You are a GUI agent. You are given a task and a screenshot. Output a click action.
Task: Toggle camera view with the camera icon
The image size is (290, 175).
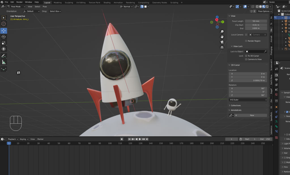(222, 42)
